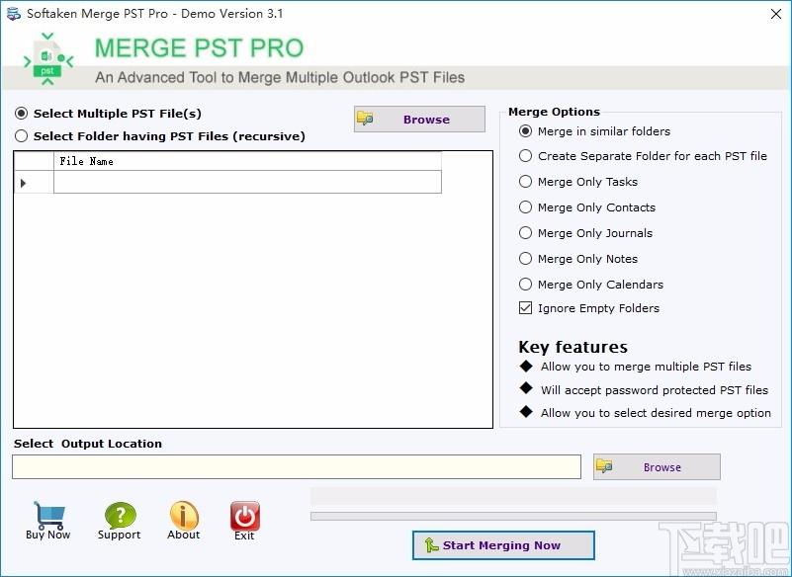This screenshot has width=792, height=577.
Task: Click the Merge PST Pro logo icon
Action: (x=48, y=59)
